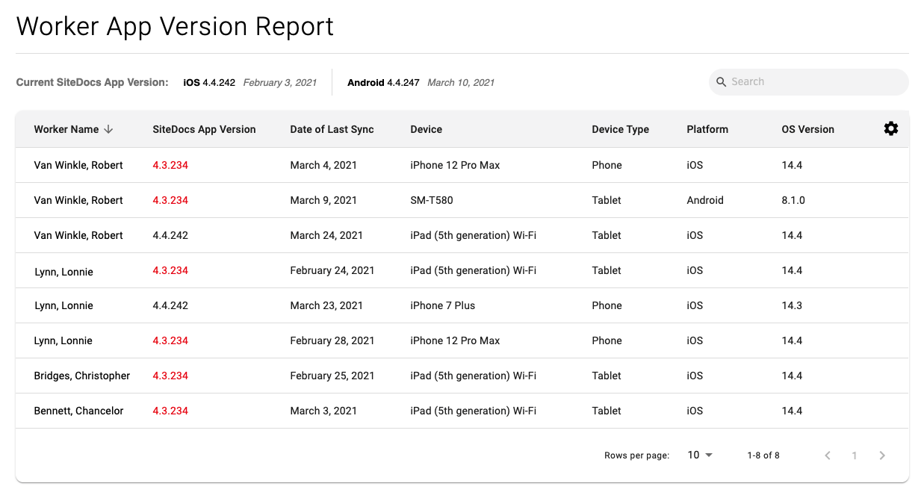Sort by OS Version column header
Viewport: 924px width, 504px height.
pos(807,129)
